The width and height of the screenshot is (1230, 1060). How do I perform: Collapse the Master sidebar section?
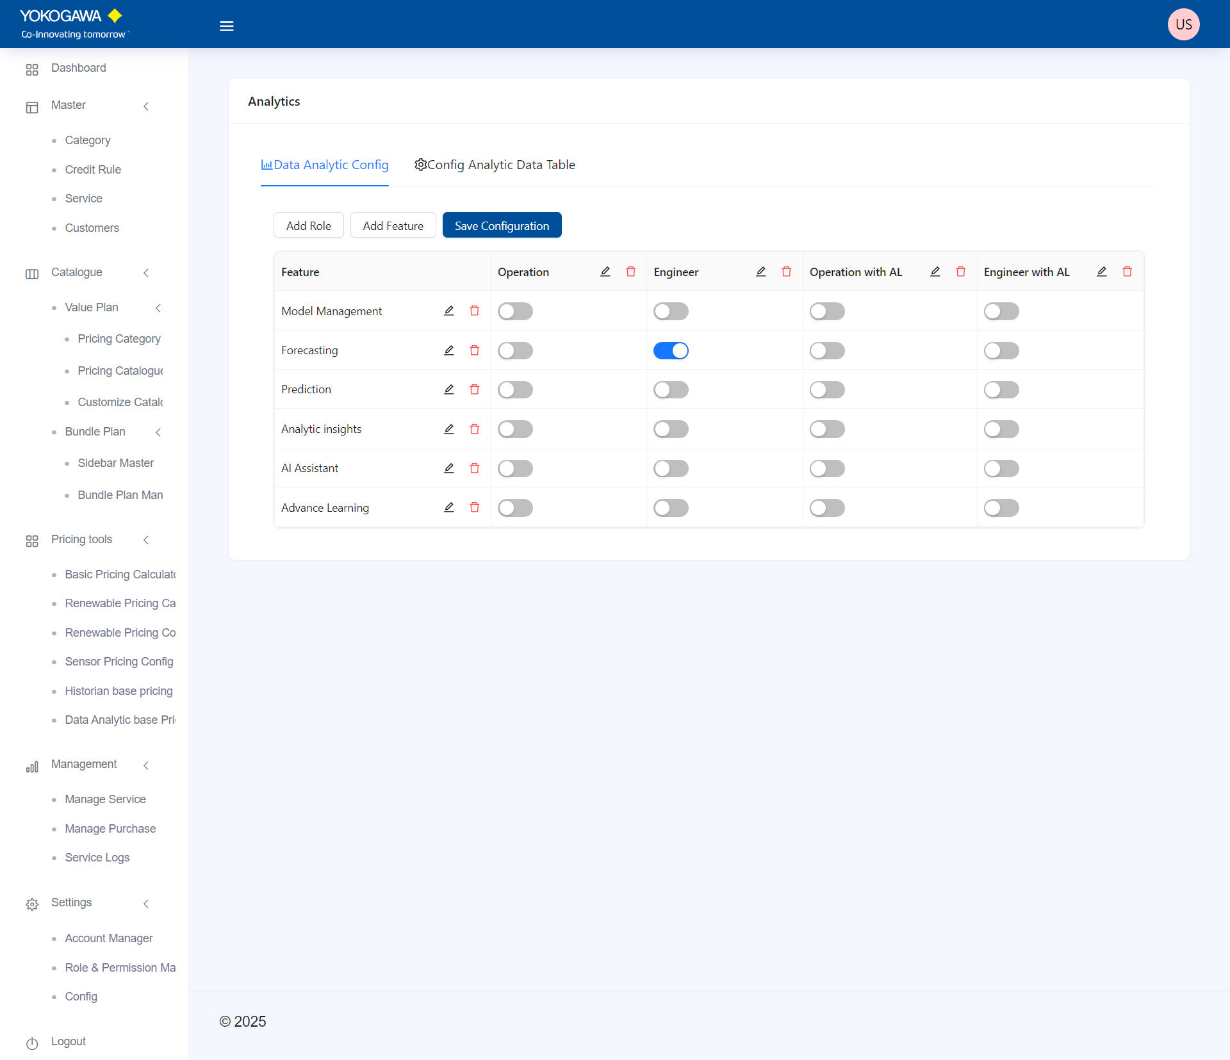(x=146, y=106)
